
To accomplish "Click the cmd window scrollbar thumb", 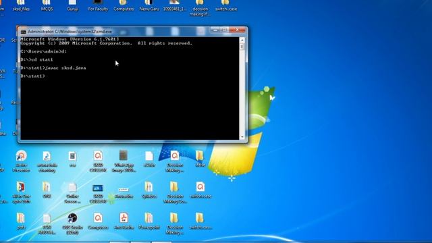I will click(x=242, y=47).
